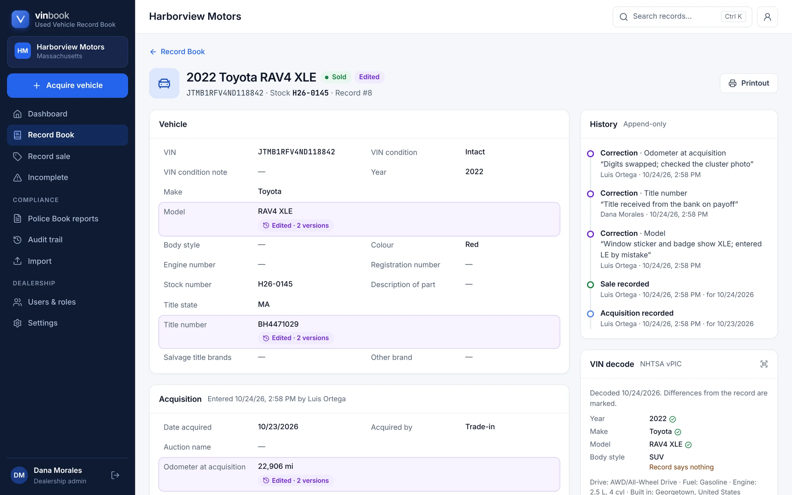Click the DM user avatar
The image size is (792, 495).
pos(19,475)
